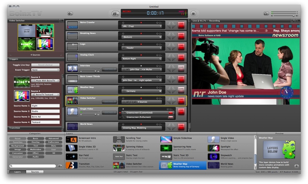Viewport: 308px width, 184px height.
Task: Choose the Star Field layer icon
Action: coord(71,157)
